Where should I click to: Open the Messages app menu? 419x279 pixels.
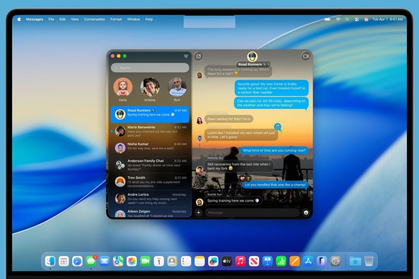coord(35,19)
